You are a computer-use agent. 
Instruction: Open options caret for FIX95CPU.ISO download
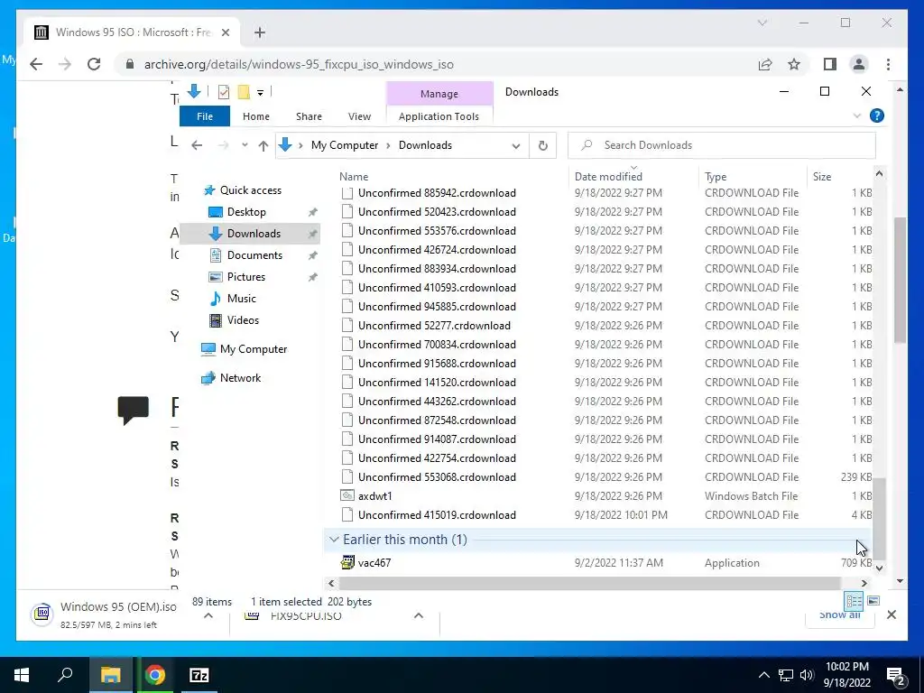point(419,615)
